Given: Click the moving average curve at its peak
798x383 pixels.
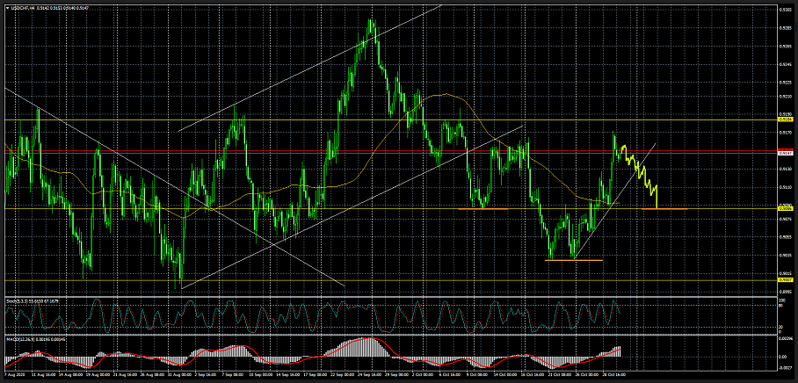Looking at the screenshot, I should [x=446, y=95].
